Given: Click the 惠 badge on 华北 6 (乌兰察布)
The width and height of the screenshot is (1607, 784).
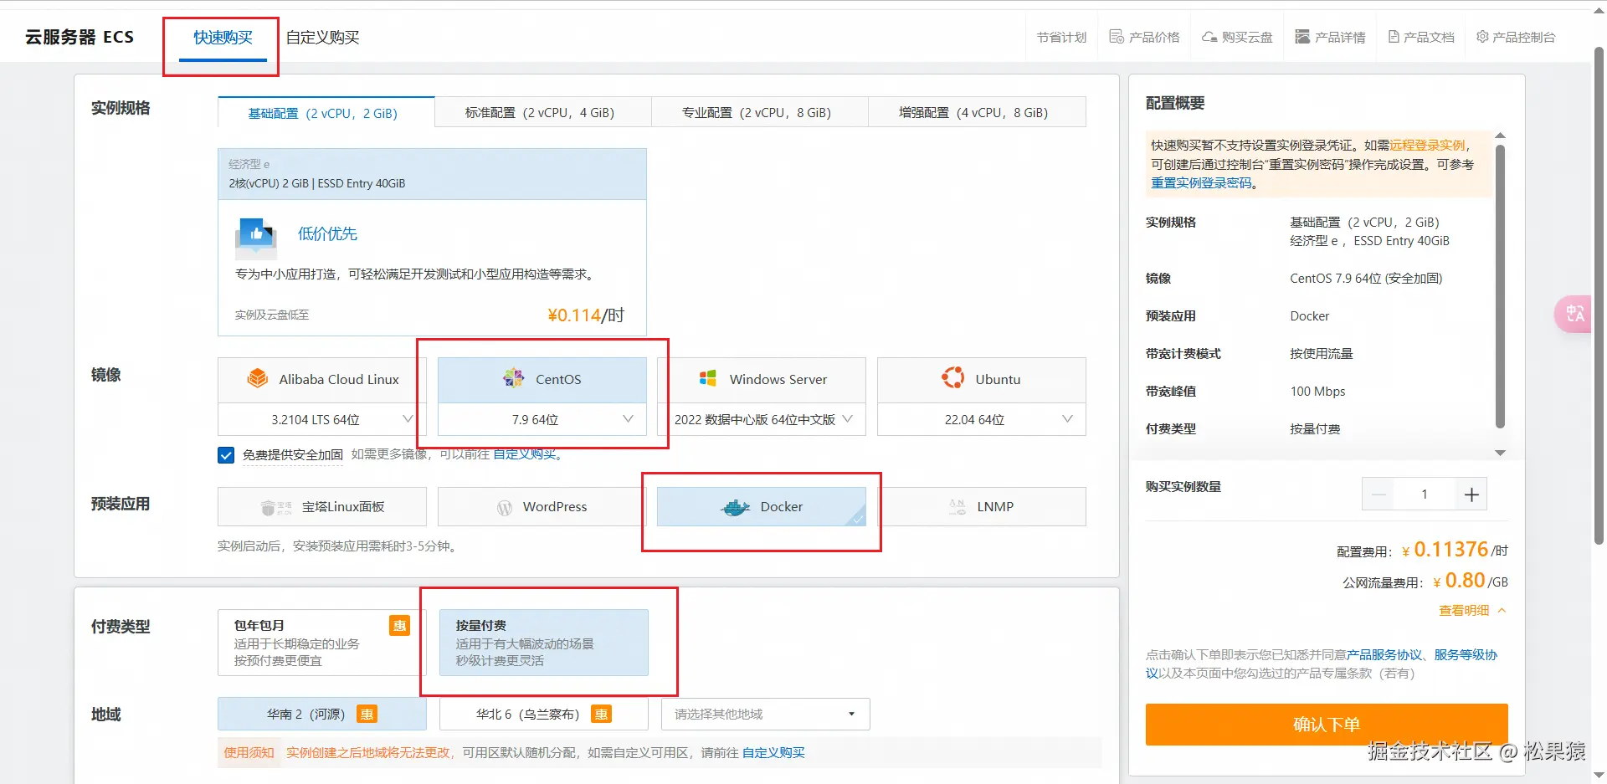Looking at the screenshot, I should [601, 714].
